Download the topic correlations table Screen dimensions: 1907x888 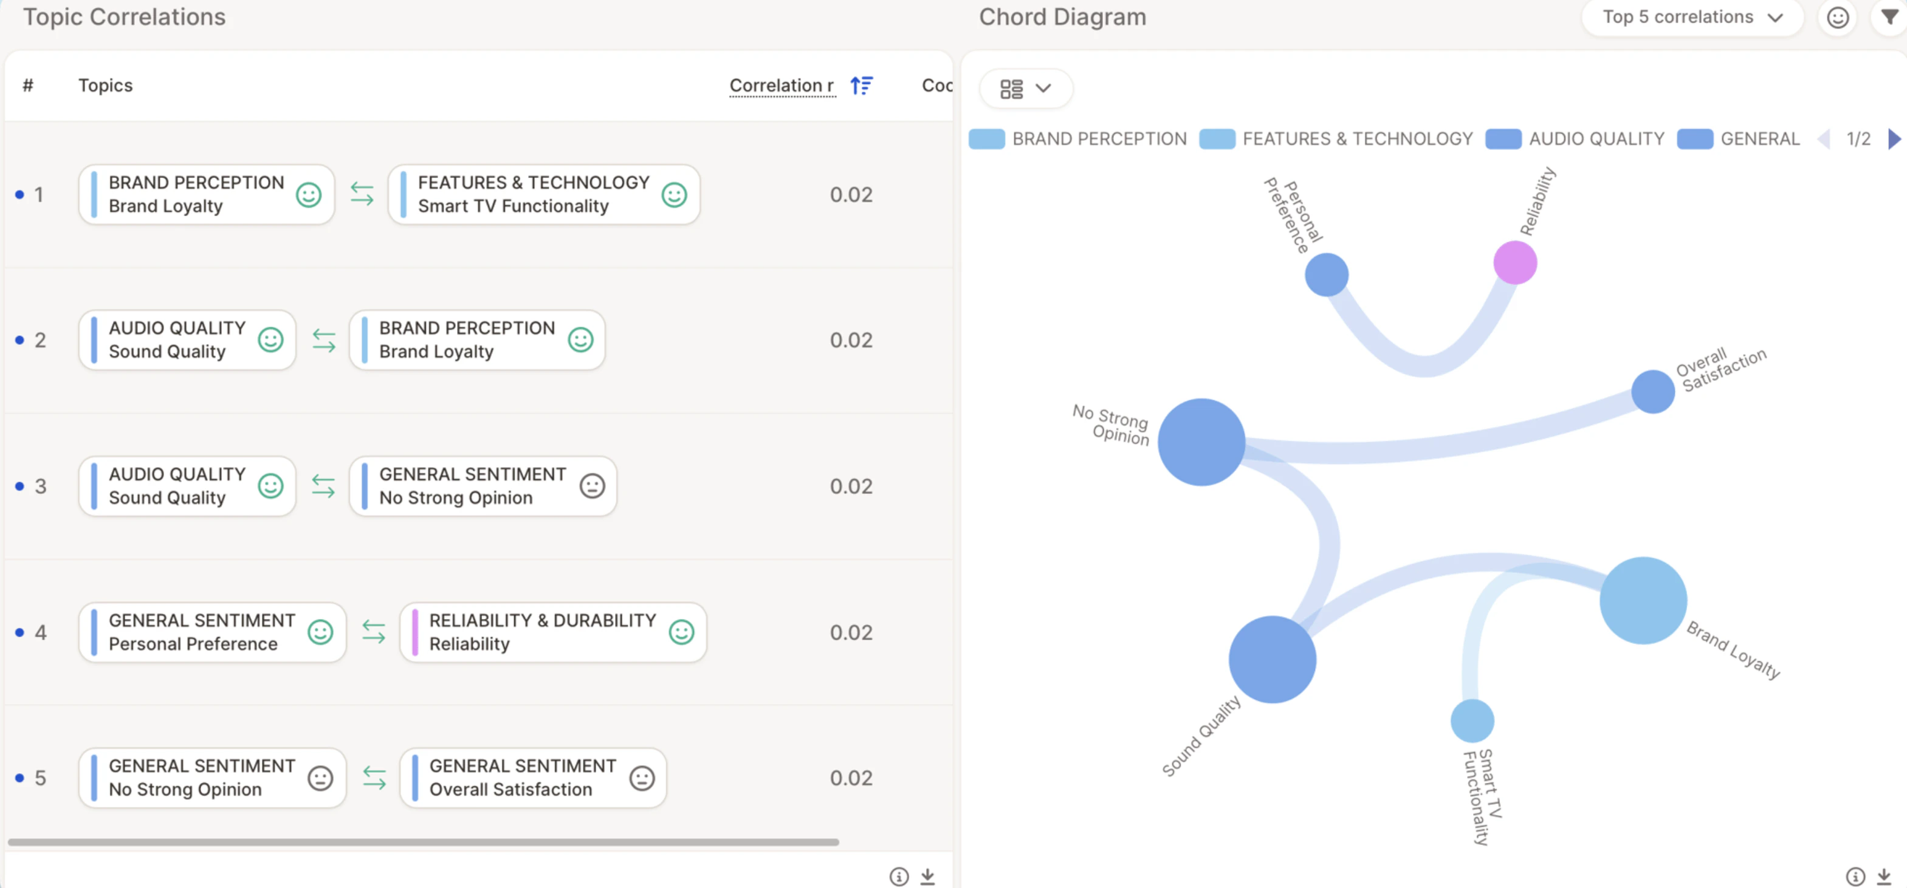[927, 877]
